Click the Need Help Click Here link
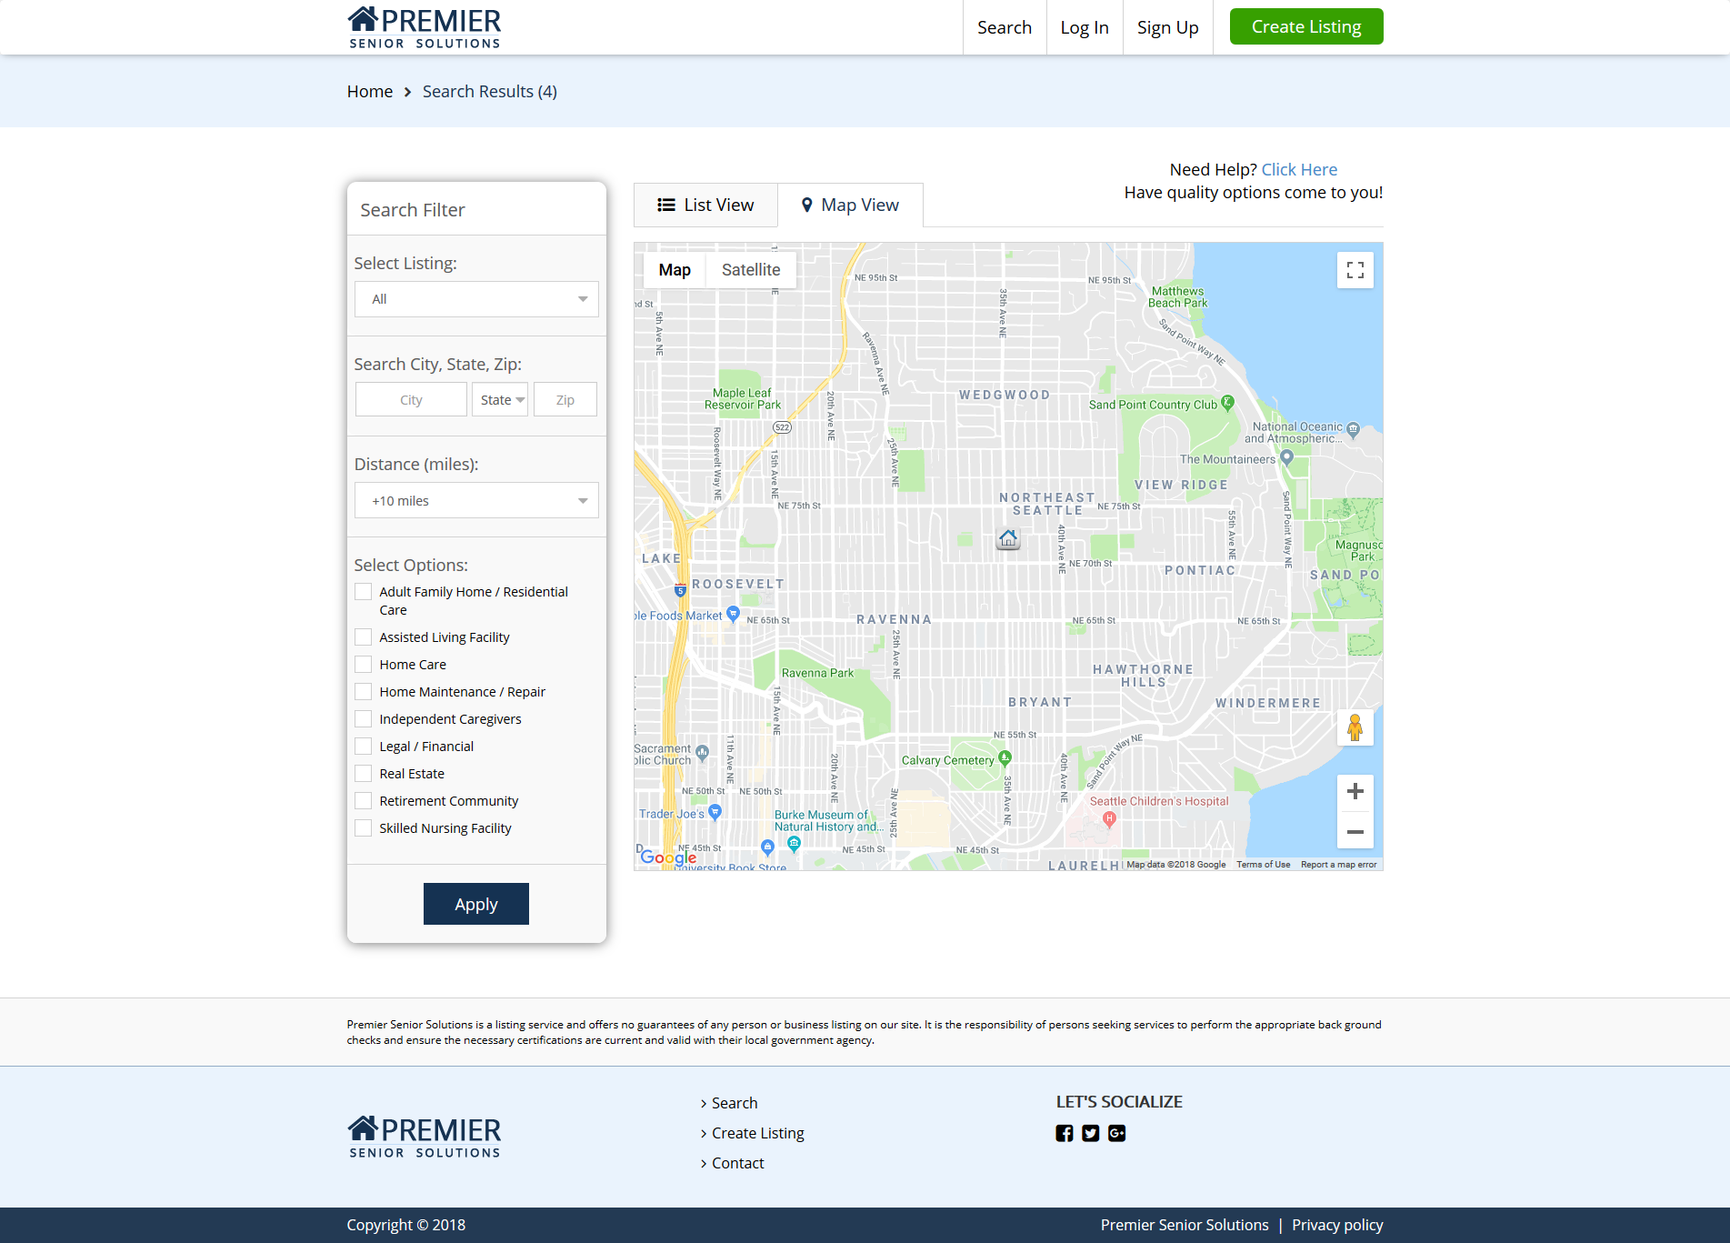 [x=1299, y=169]
